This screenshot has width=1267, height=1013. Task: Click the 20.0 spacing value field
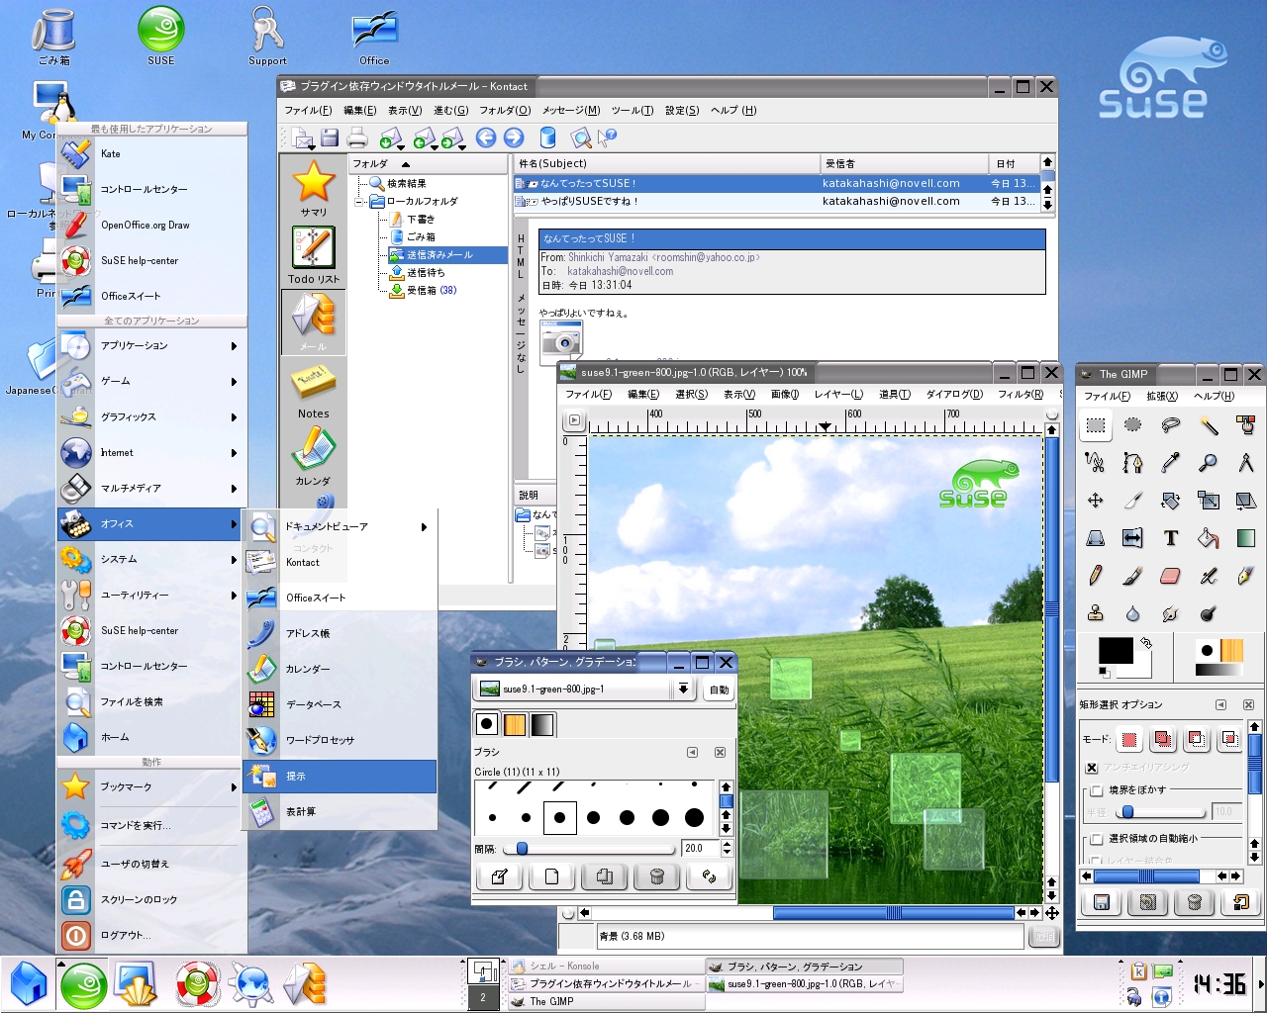point(700,849)
